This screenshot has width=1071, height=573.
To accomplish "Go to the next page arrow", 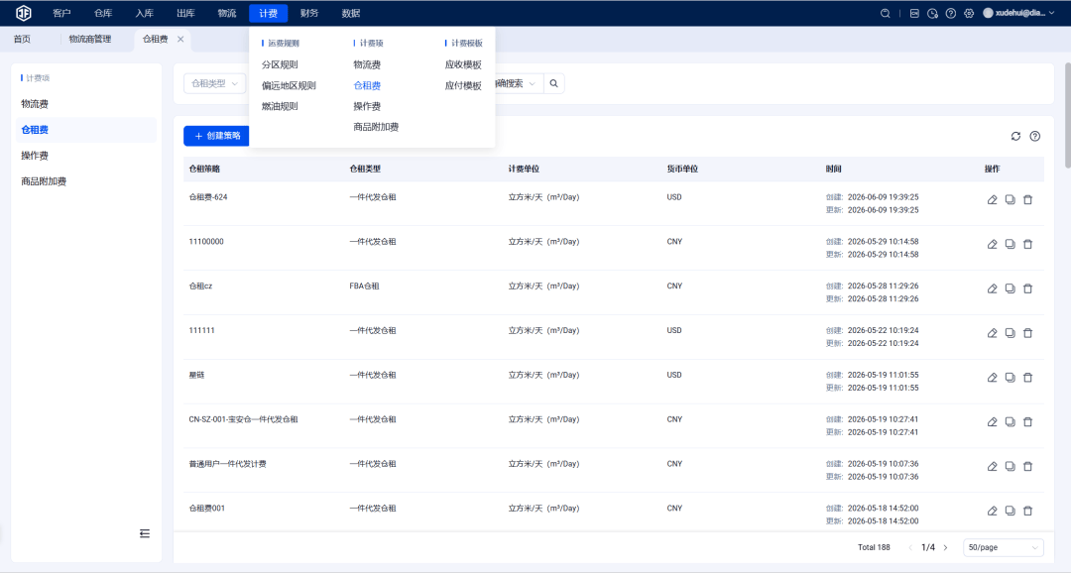I will (945, 547).
